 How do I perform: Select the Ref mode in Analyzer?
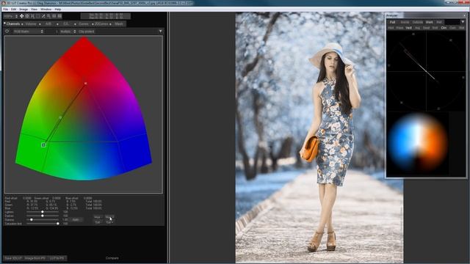pos(439,22)
